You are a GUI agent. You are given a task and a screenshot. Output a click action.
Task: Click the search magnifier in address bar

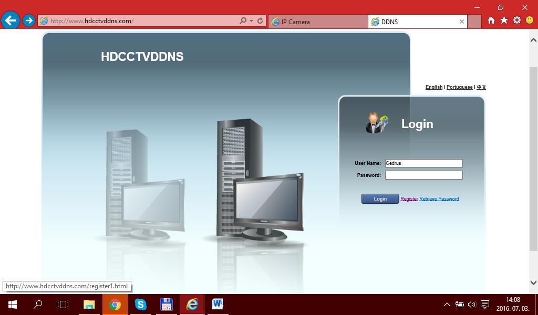click(243, 21)
